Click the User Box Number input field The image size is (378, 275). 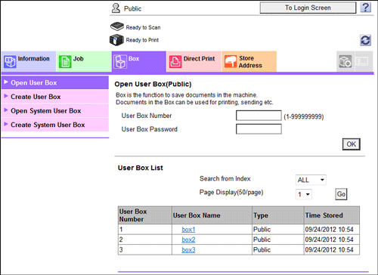tap(259, 116)
